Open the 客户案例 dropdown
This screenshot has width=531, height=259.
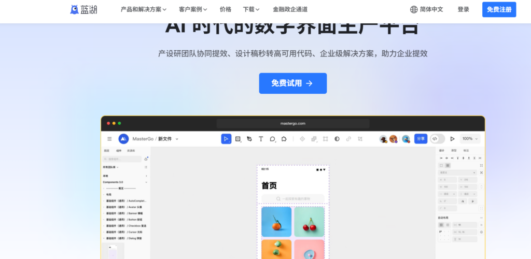point(193,9)
